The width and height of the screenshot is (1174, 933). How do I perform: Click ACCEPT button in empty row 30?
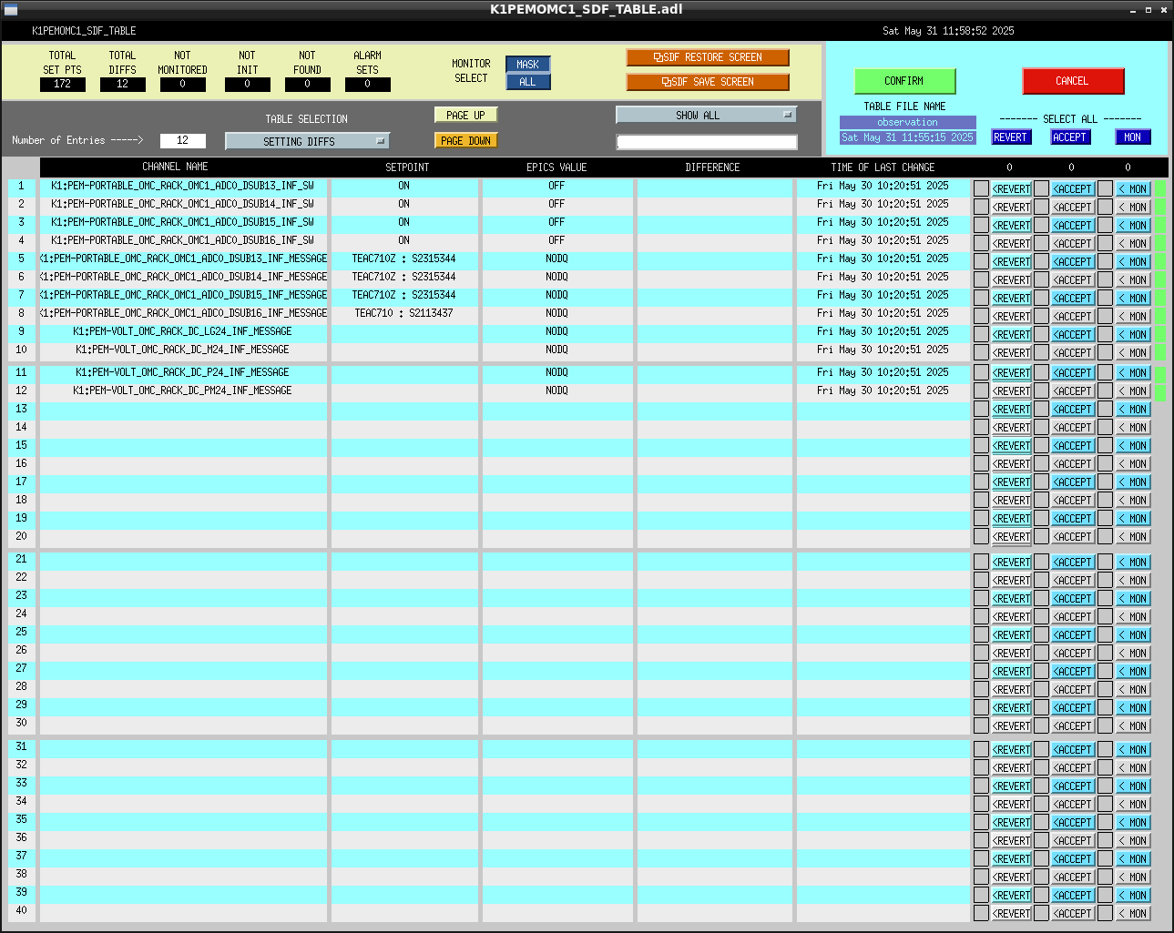(1074, 726)
